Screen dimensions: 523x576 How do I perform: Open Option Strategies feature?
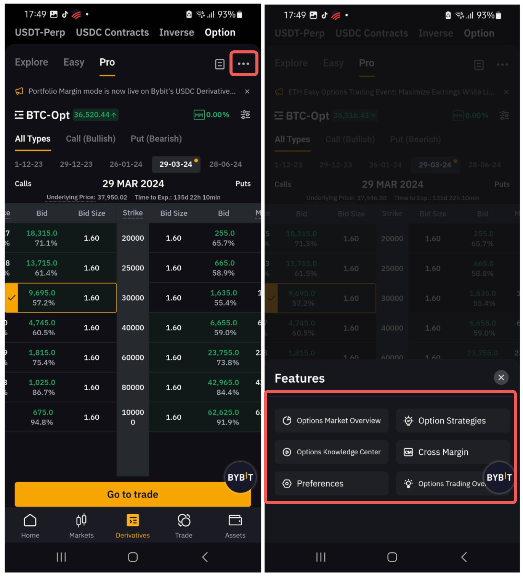click(x=452, y=421)
